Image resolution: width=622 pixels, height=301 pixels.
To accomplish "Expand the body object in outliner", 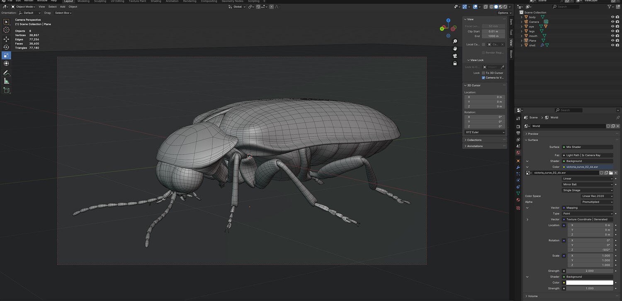I will [x=522, y=17].
